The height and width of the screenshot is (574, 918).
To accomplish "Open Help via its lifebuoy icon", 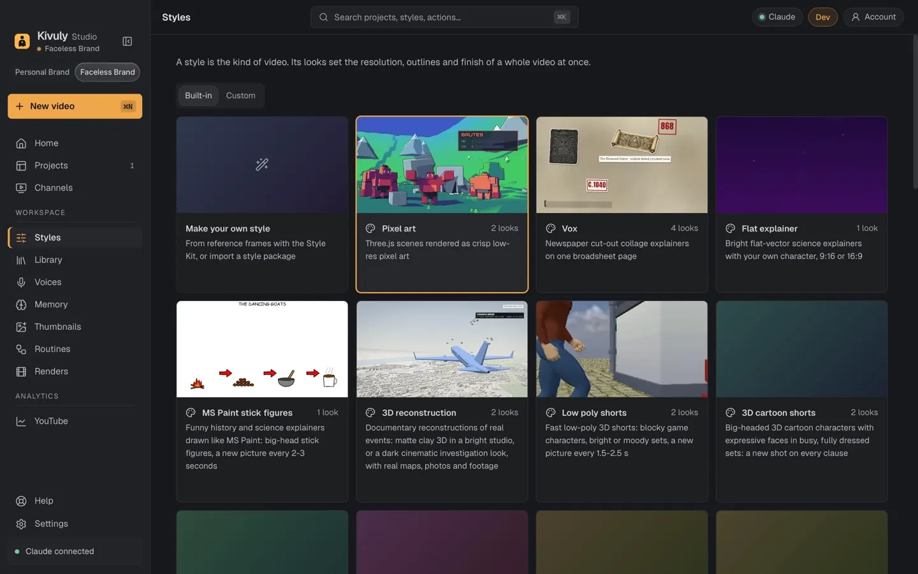I will [x=21, y=501].
